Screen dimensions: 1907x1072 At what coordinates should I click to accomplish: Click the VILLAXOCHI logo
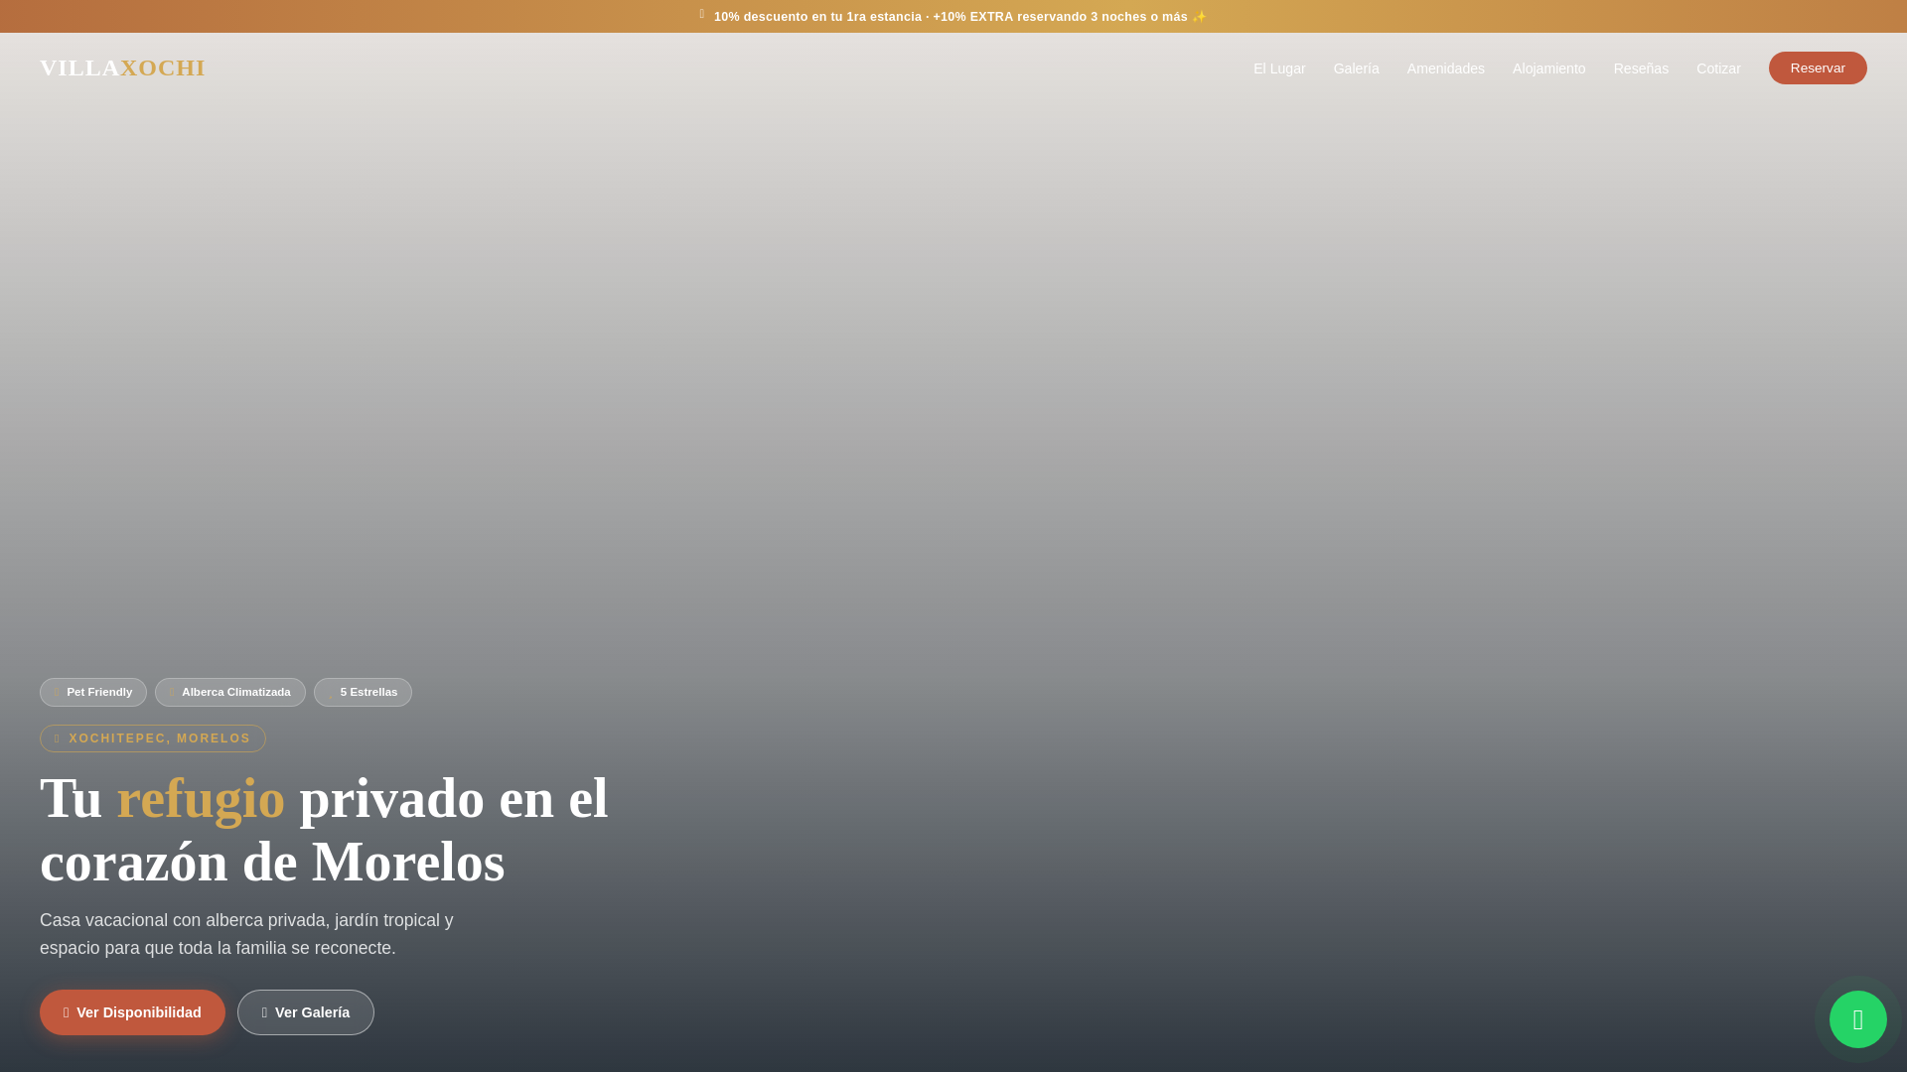122,67
